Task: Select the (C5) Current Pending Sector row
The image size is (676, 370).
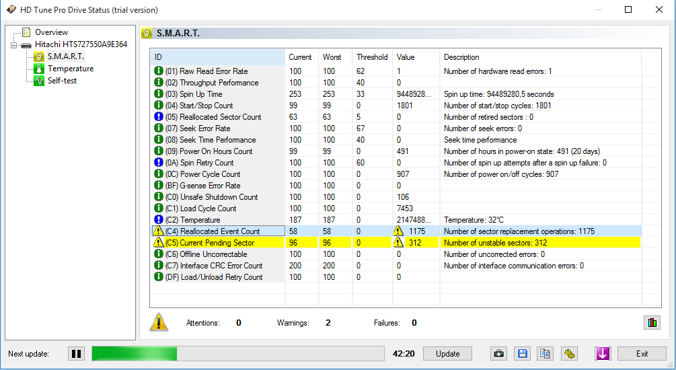Action: (x=396, y=243)
